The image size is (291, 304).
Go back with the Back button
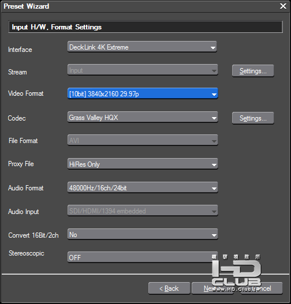tap(169, 288)
